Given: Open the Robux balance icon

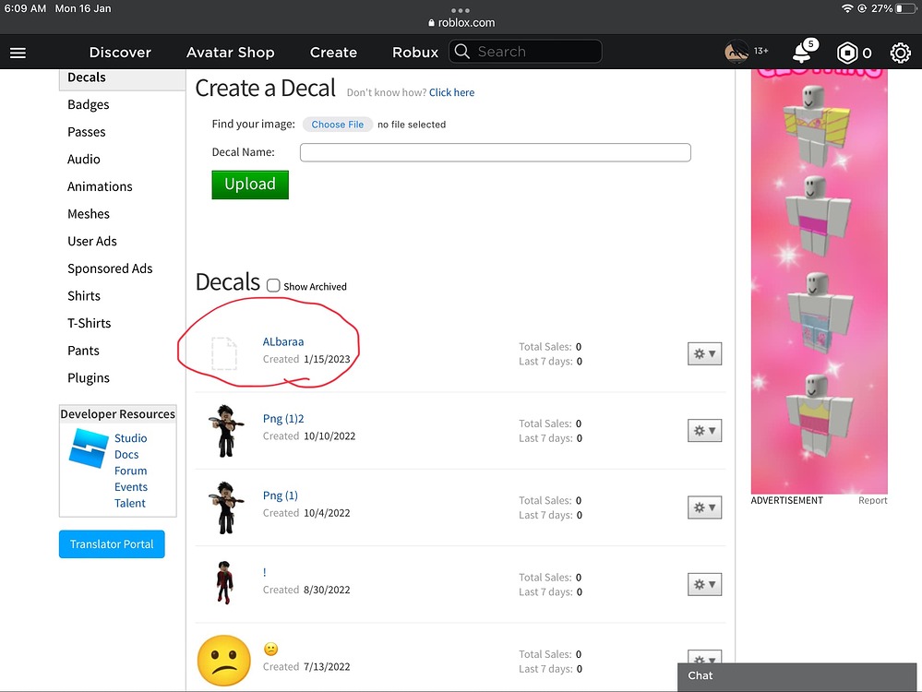Looking at the screenshot, I should (846, 53).
